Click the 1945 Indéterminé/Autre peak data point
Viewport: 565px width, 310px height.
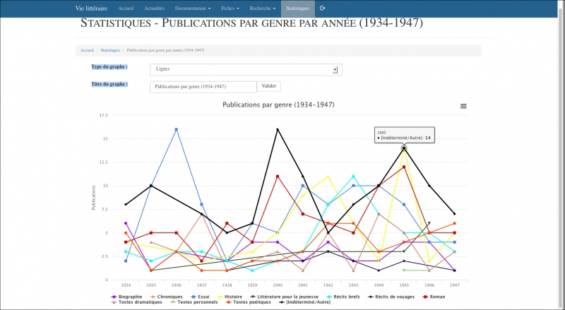404,148
